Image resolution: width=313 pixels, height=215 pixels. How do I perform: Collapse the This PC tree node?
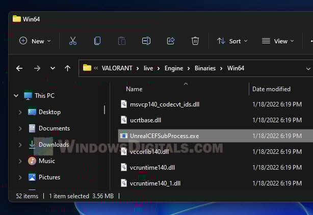[16, 96]
